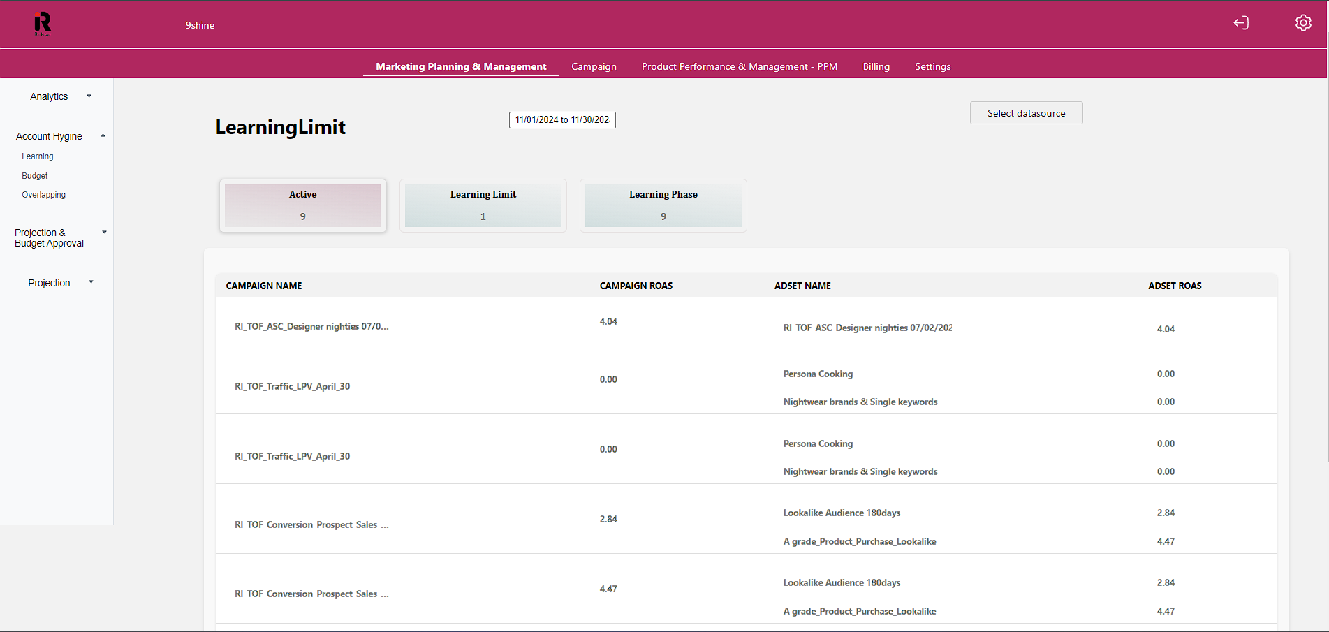Click the Select datasource button
1329x632 pixels.
(x=1027, y=113)
